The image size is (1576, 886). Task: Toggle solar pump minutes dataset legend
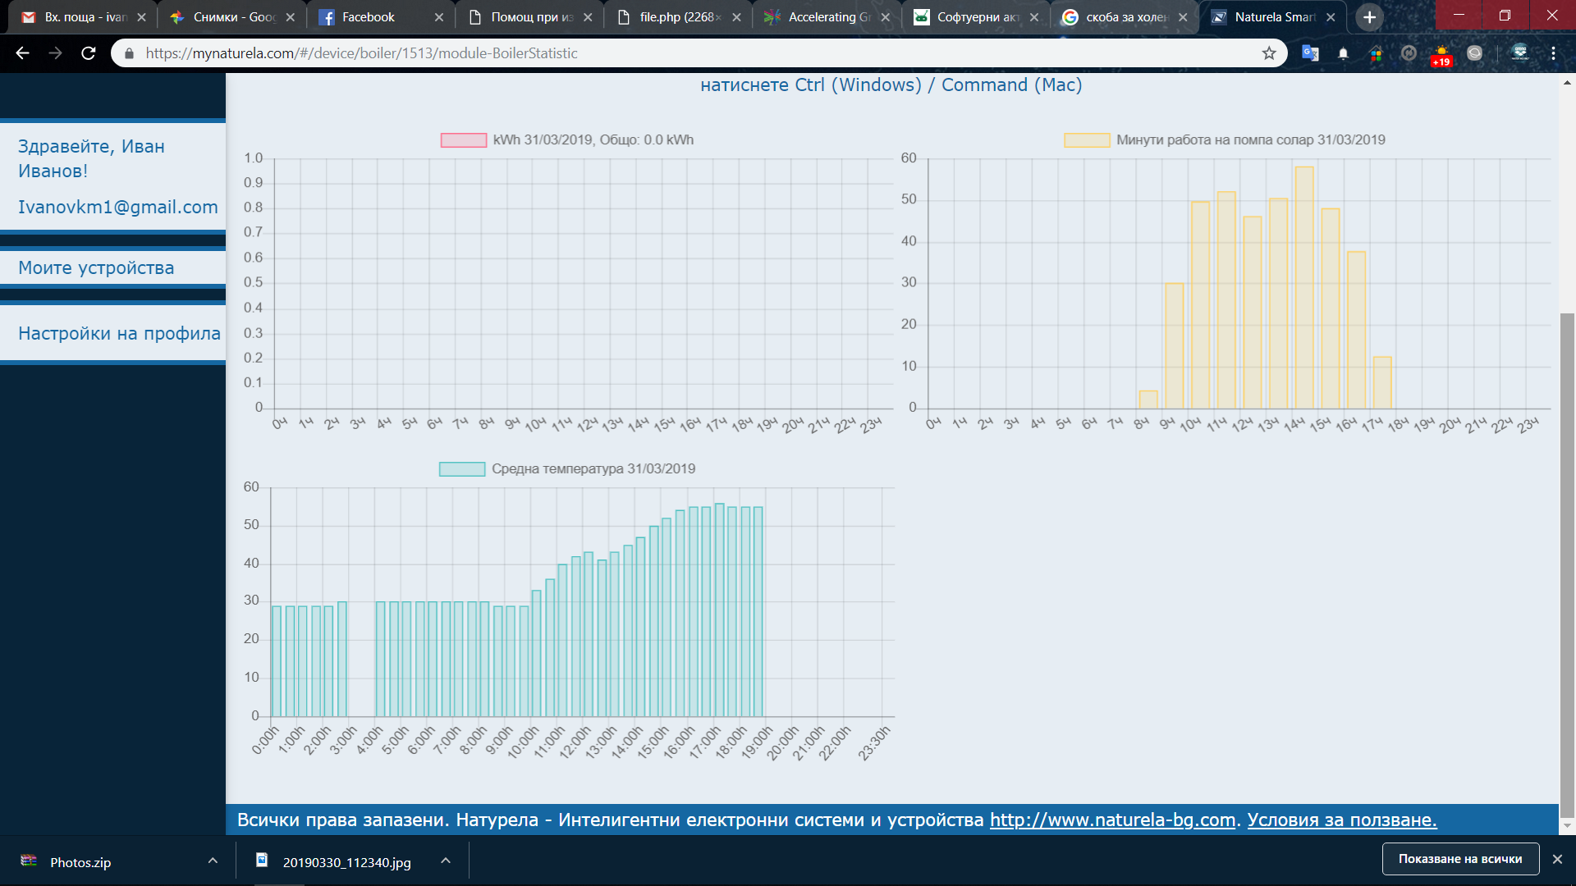click(x=1087, y=140)
